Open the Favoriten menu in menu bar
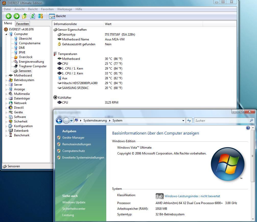The width and height of the screenshot is (257, 222). (x=47, y=9)
